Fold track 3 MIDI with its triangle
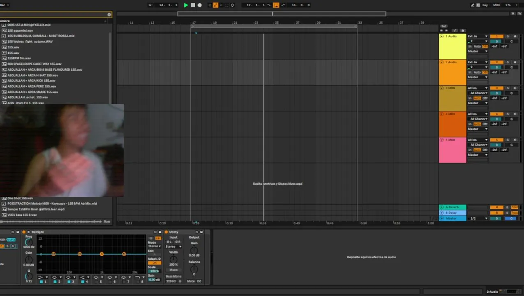Viewport: 524px width, 296px height. coord(442,88)
